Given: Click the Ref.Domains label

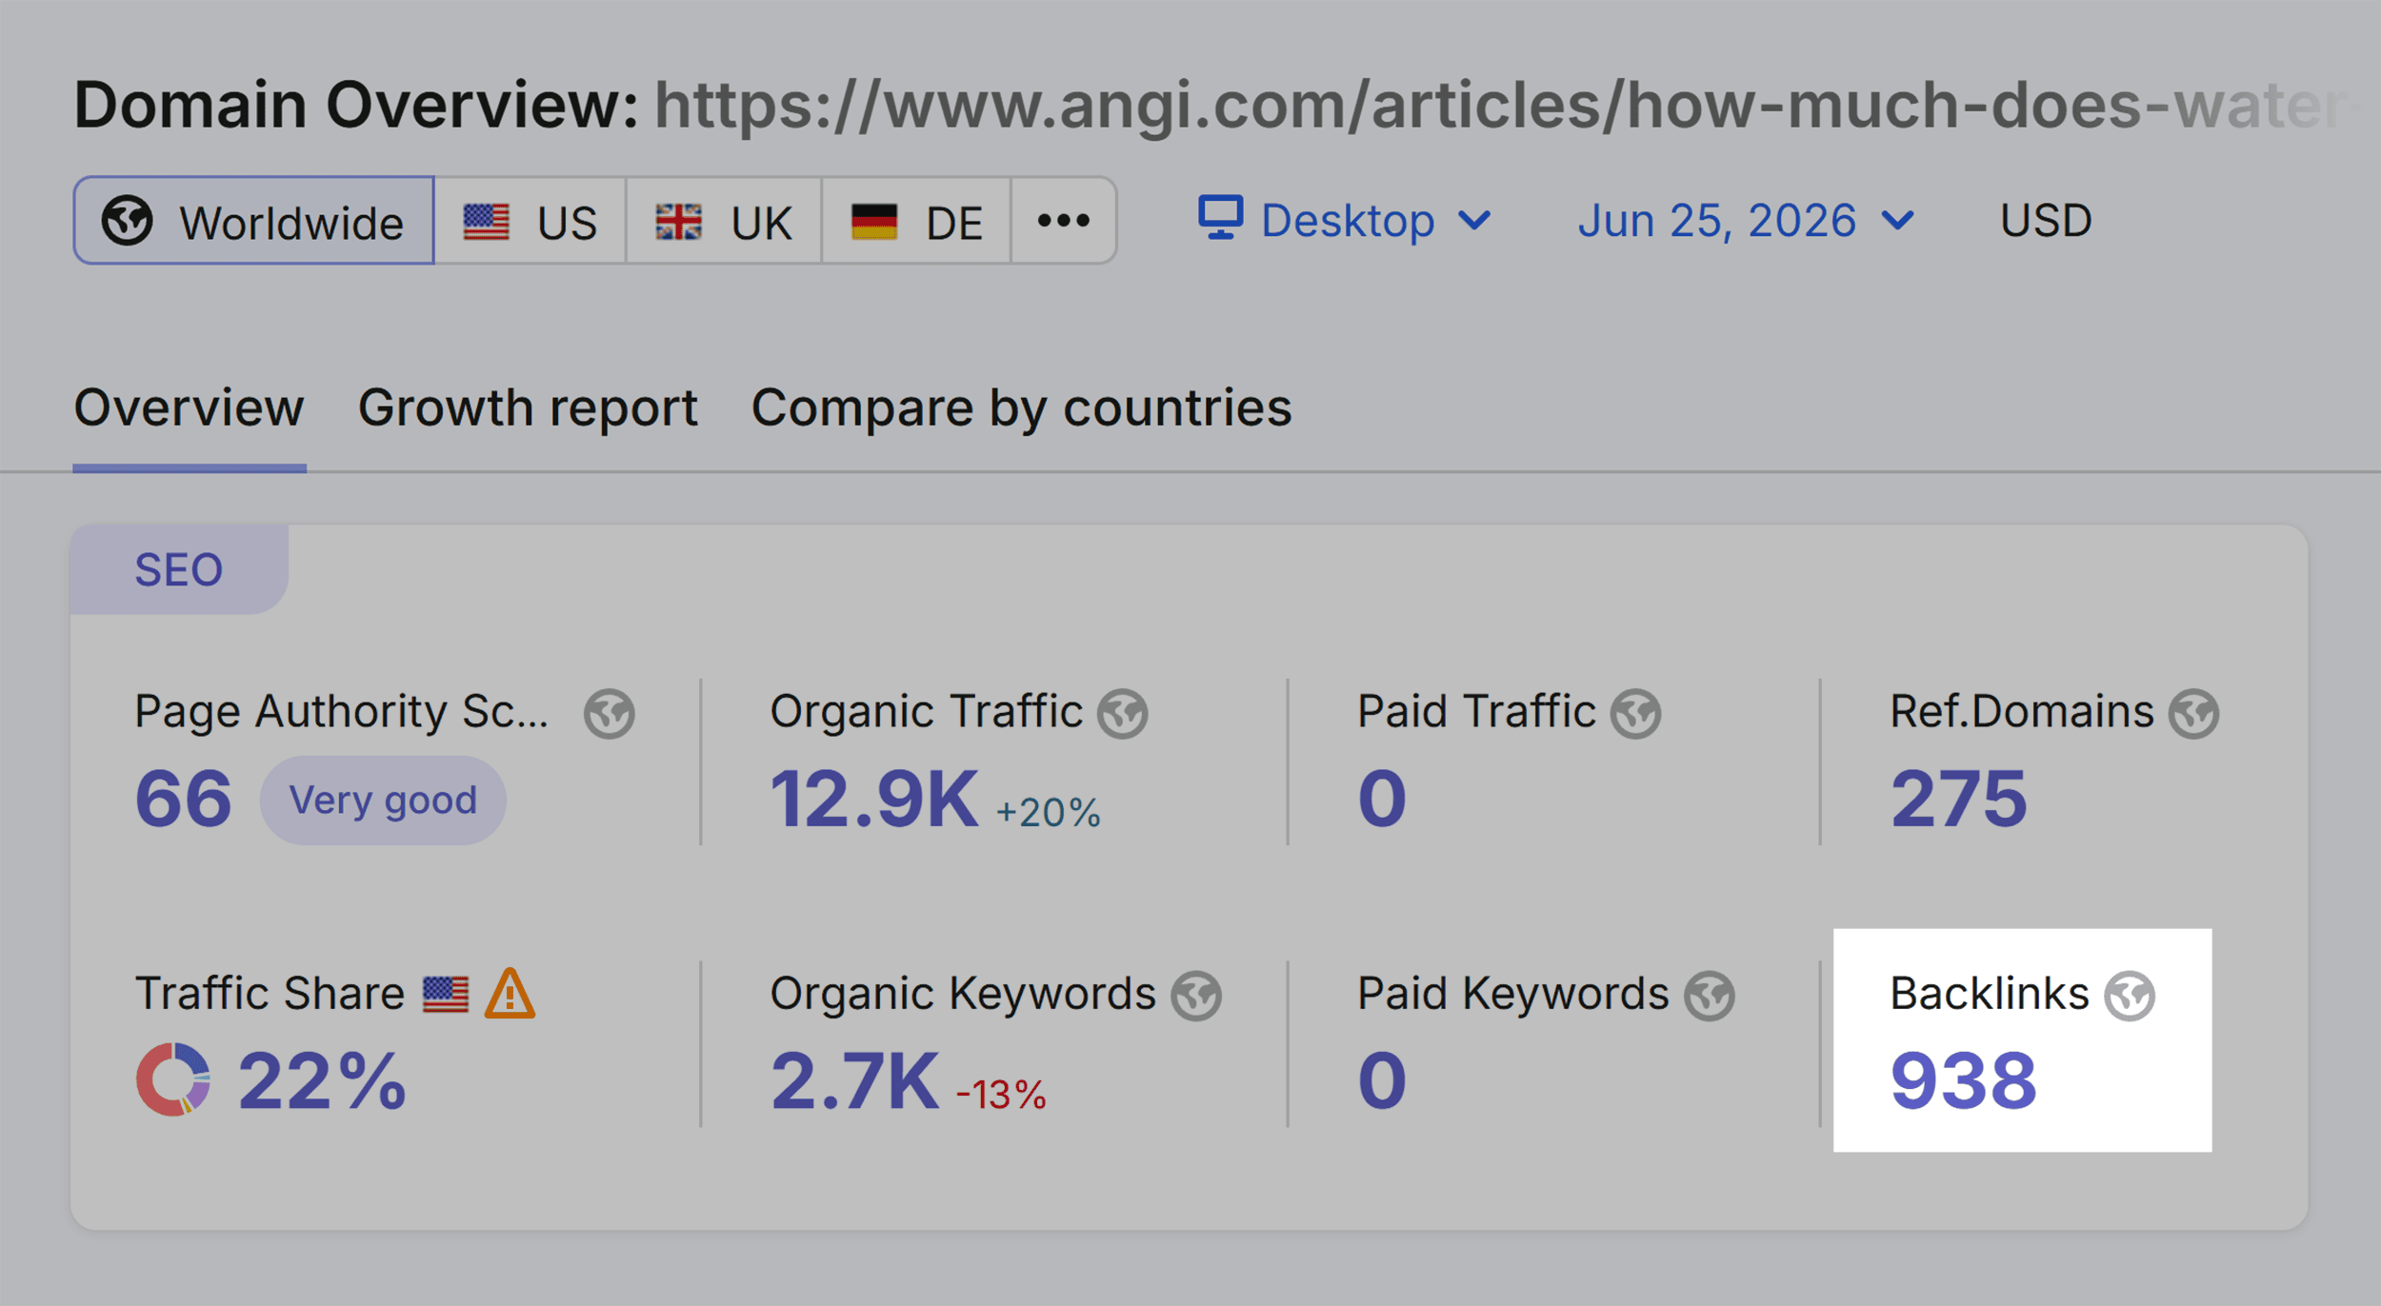Looking at the screenshot, I should tap(2021, 712).
